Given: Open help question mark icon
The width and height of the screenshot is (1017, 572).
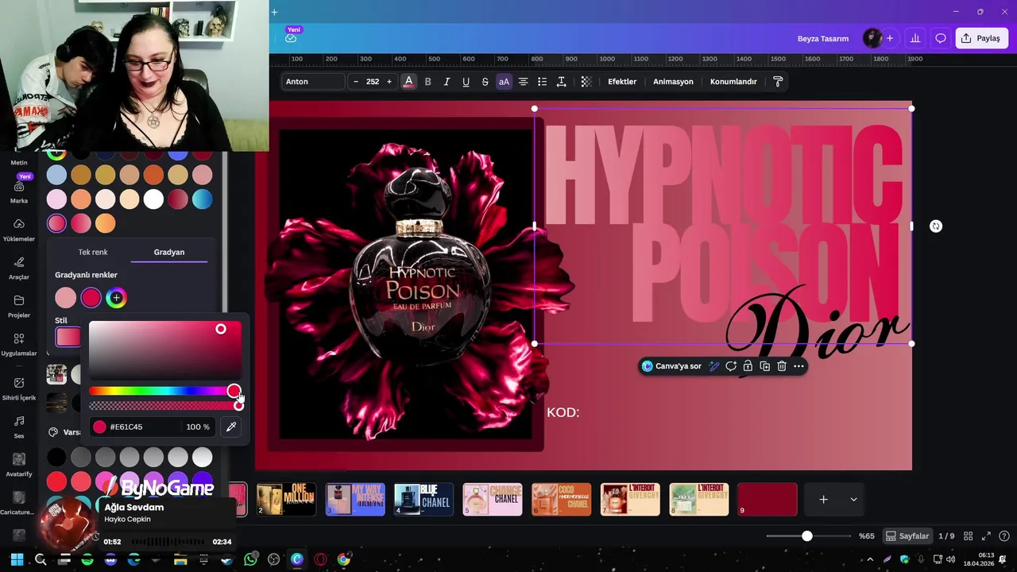Looking at the screenshot, I should click(x=1004, y=536).
